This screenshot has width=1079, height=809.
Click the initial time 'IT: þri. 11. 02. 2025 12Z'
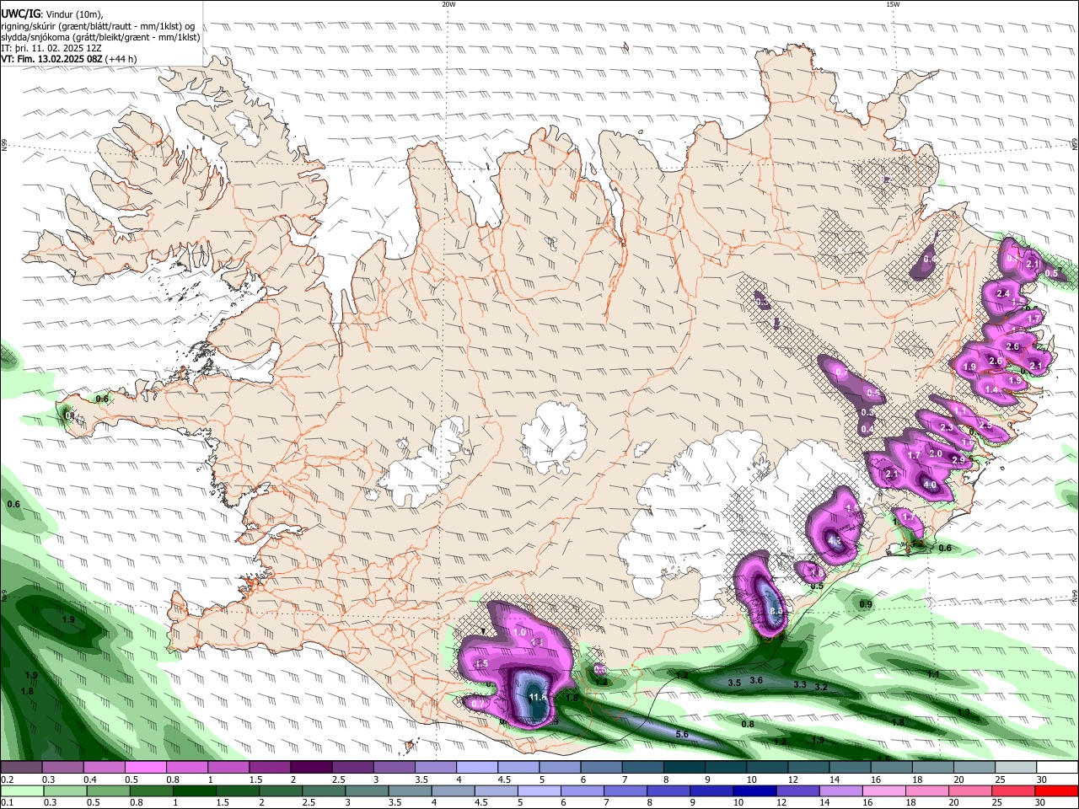tap(51, 48)
